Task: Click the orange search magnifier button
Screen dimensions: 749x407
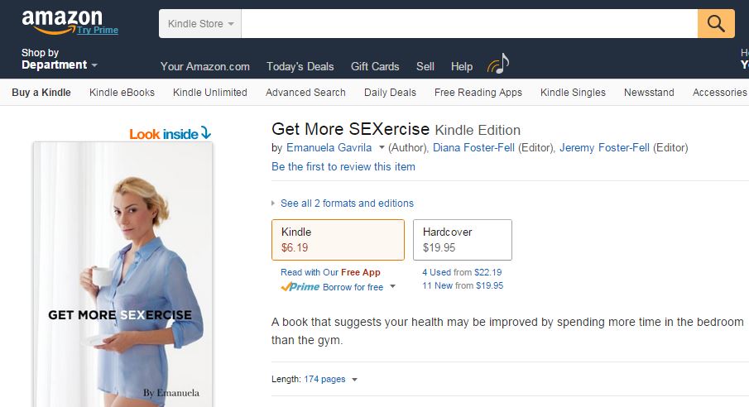Action: click(x=716, y=23)
